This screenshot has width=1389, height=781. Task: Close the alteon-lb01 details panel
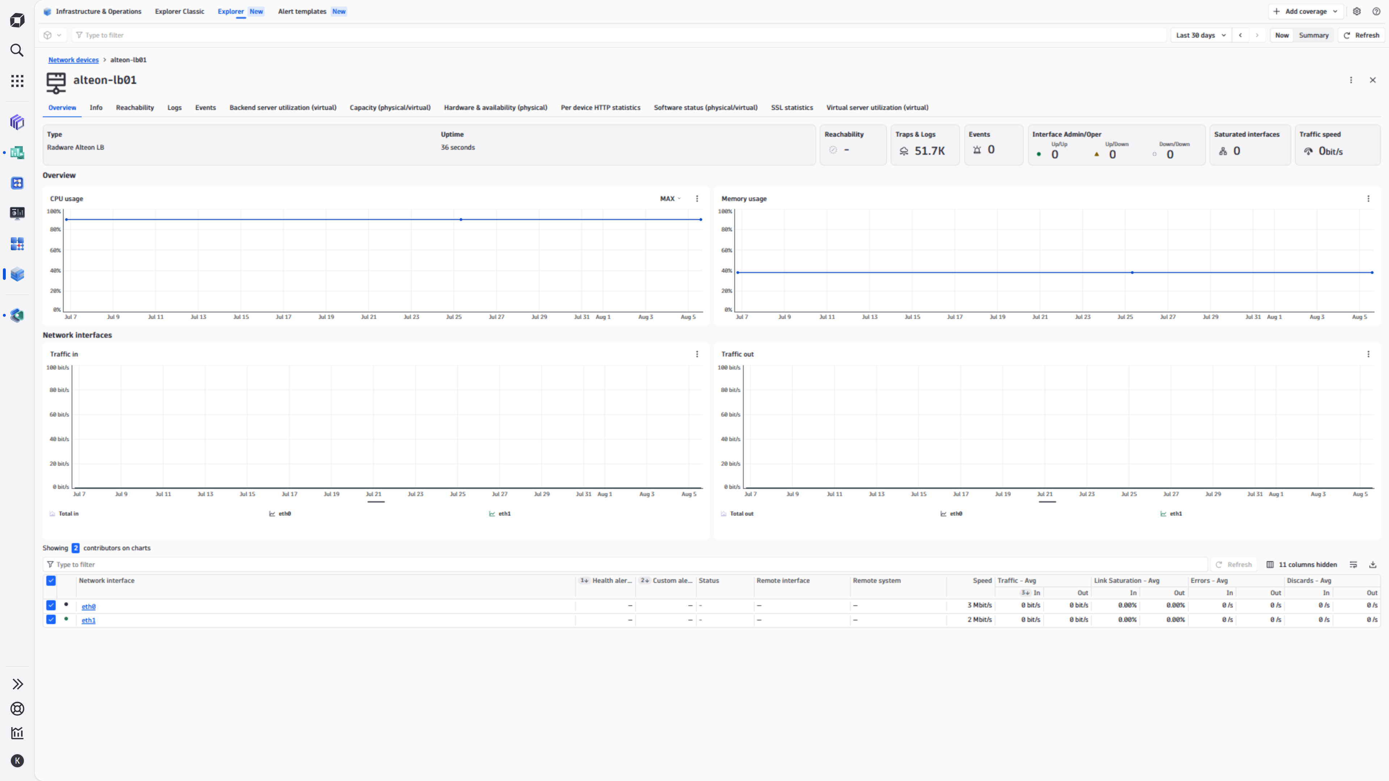click(x=1373, y=80)
